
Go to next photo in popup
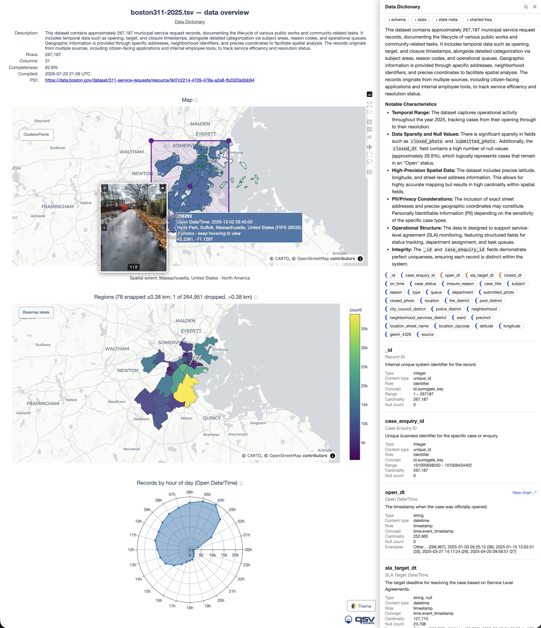163,227
